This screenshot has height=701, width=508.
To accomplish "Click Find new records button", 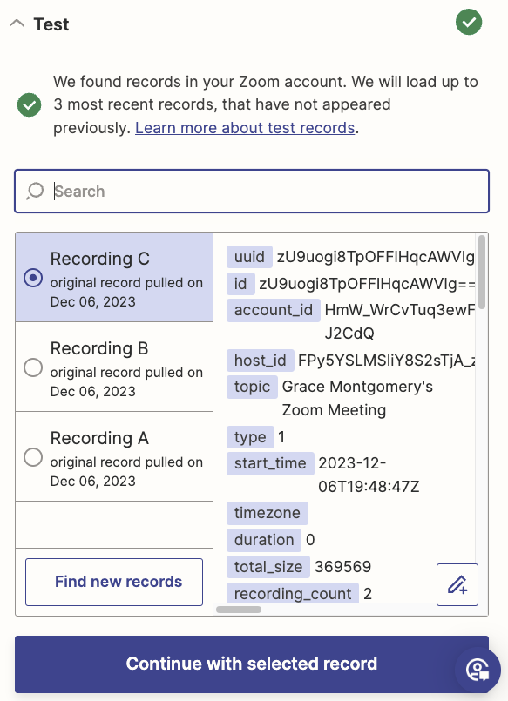I will (114, 582).
